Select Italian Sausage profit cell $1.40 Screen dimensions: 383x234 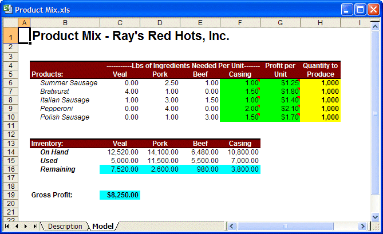[280, 100]
